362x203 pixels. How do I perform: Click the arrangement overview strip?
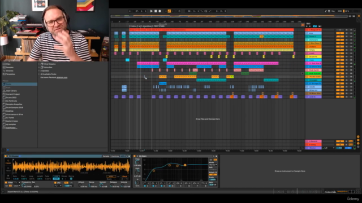pos(229,16)
